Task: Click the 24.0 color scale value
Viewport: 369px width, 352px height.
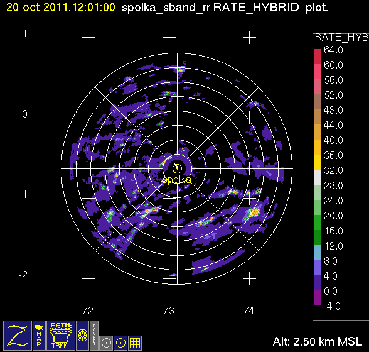Action: tap(333, 201)
